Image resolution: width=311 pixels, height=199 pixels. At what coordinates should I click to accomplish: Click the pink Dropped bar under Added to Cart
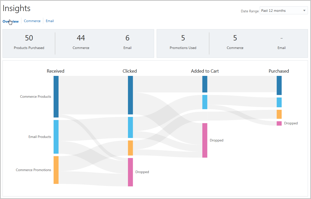pyautogui.click(x=205, y=140)
